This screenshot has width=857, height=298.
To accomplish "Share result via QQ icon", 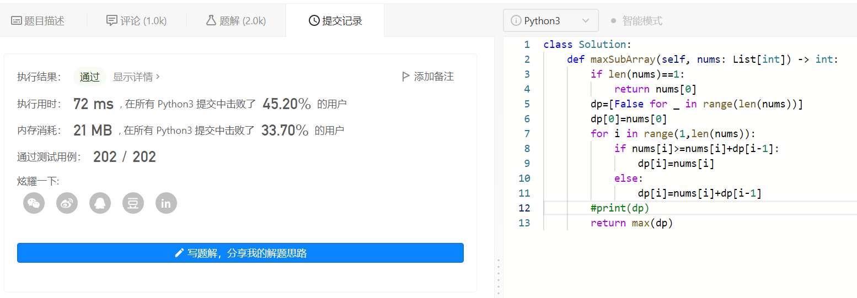I will 100,203.
